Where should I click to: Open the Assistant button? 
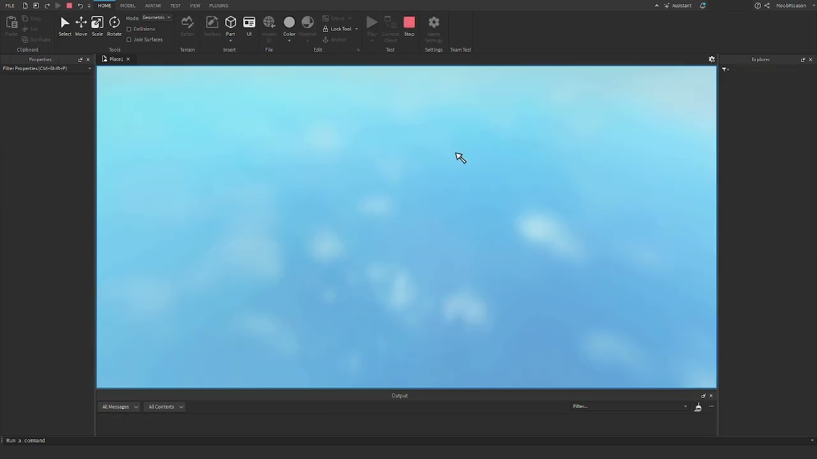pyautogui.click(x=678, y=6)
